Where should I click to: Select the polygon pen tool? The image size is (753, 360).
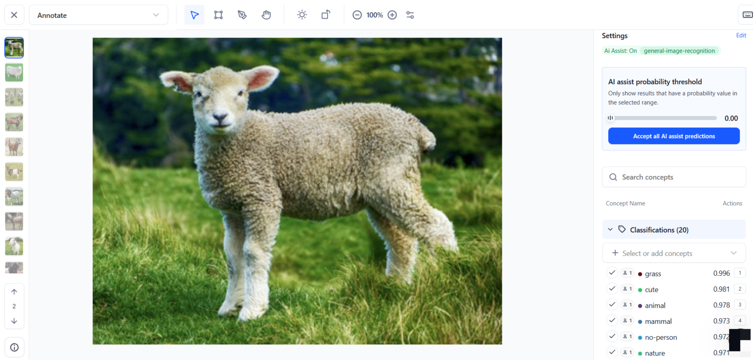tap(242, 15)
